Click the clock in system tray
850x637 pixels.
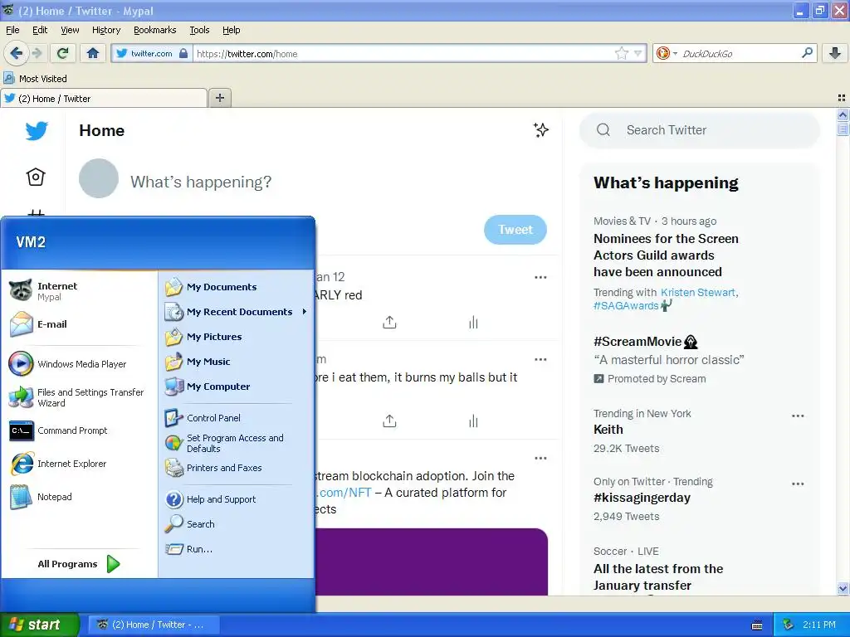[818, 625]
